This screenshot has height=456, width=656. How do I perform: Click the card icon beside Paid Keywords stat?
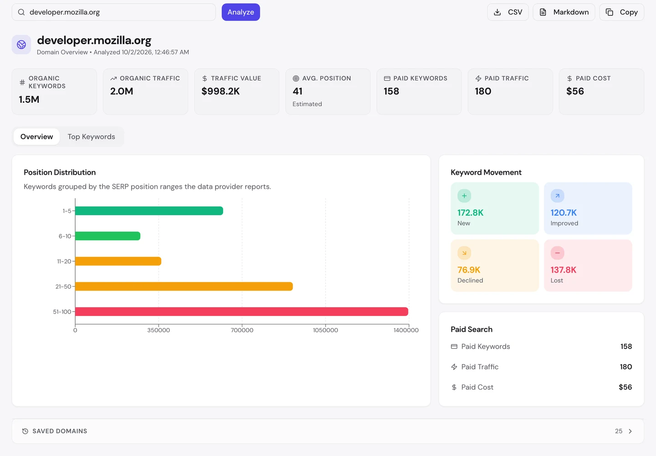387,79
